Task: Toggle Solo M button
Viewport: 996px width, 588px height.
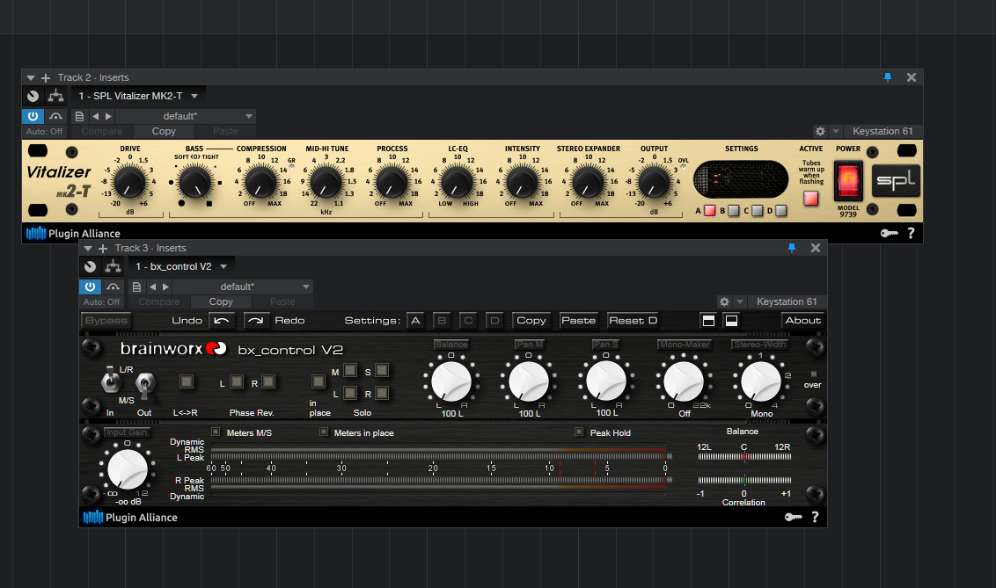Action: (x=349, y=370)
